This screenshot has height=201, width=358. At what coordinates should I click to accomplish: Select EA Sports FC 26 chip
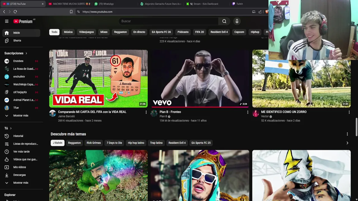[161, 32]
